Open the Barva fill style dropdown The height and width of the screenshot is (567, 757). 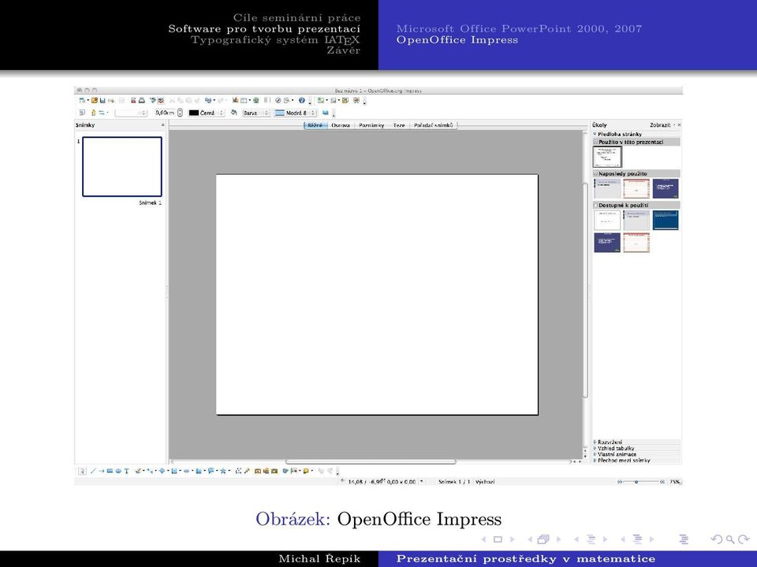pyautogui.click(x=255, y=113)
